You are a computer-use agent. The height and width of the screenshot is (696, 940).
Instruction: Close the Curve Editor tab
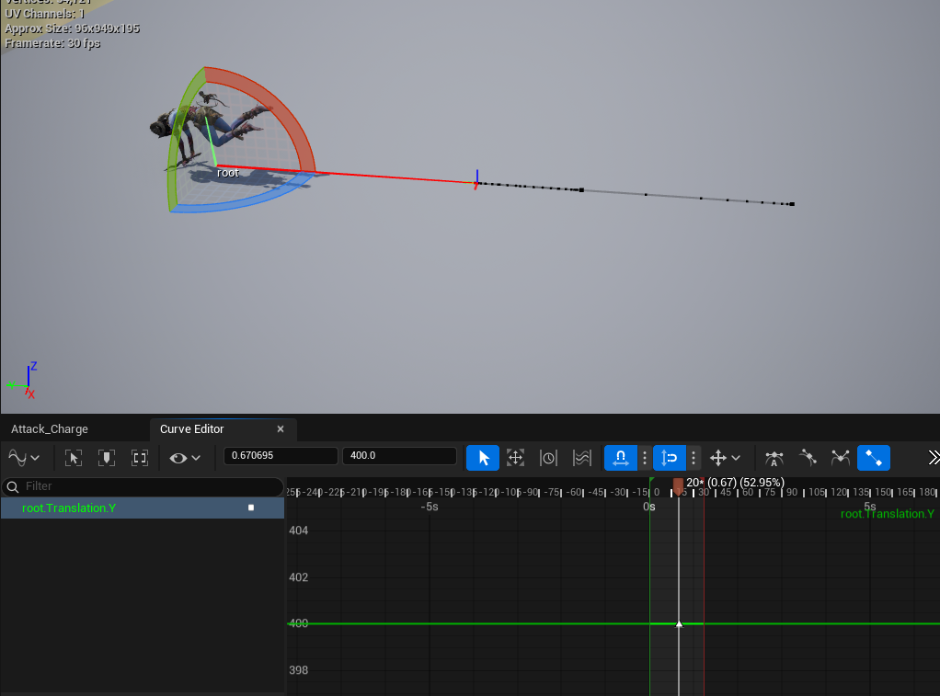[281, 429]
